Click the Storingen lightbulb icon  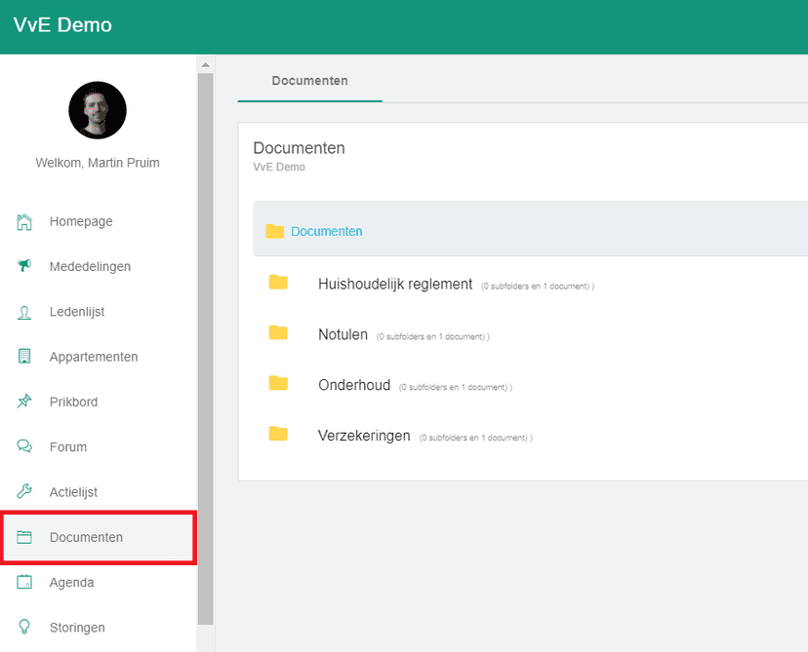24,627
